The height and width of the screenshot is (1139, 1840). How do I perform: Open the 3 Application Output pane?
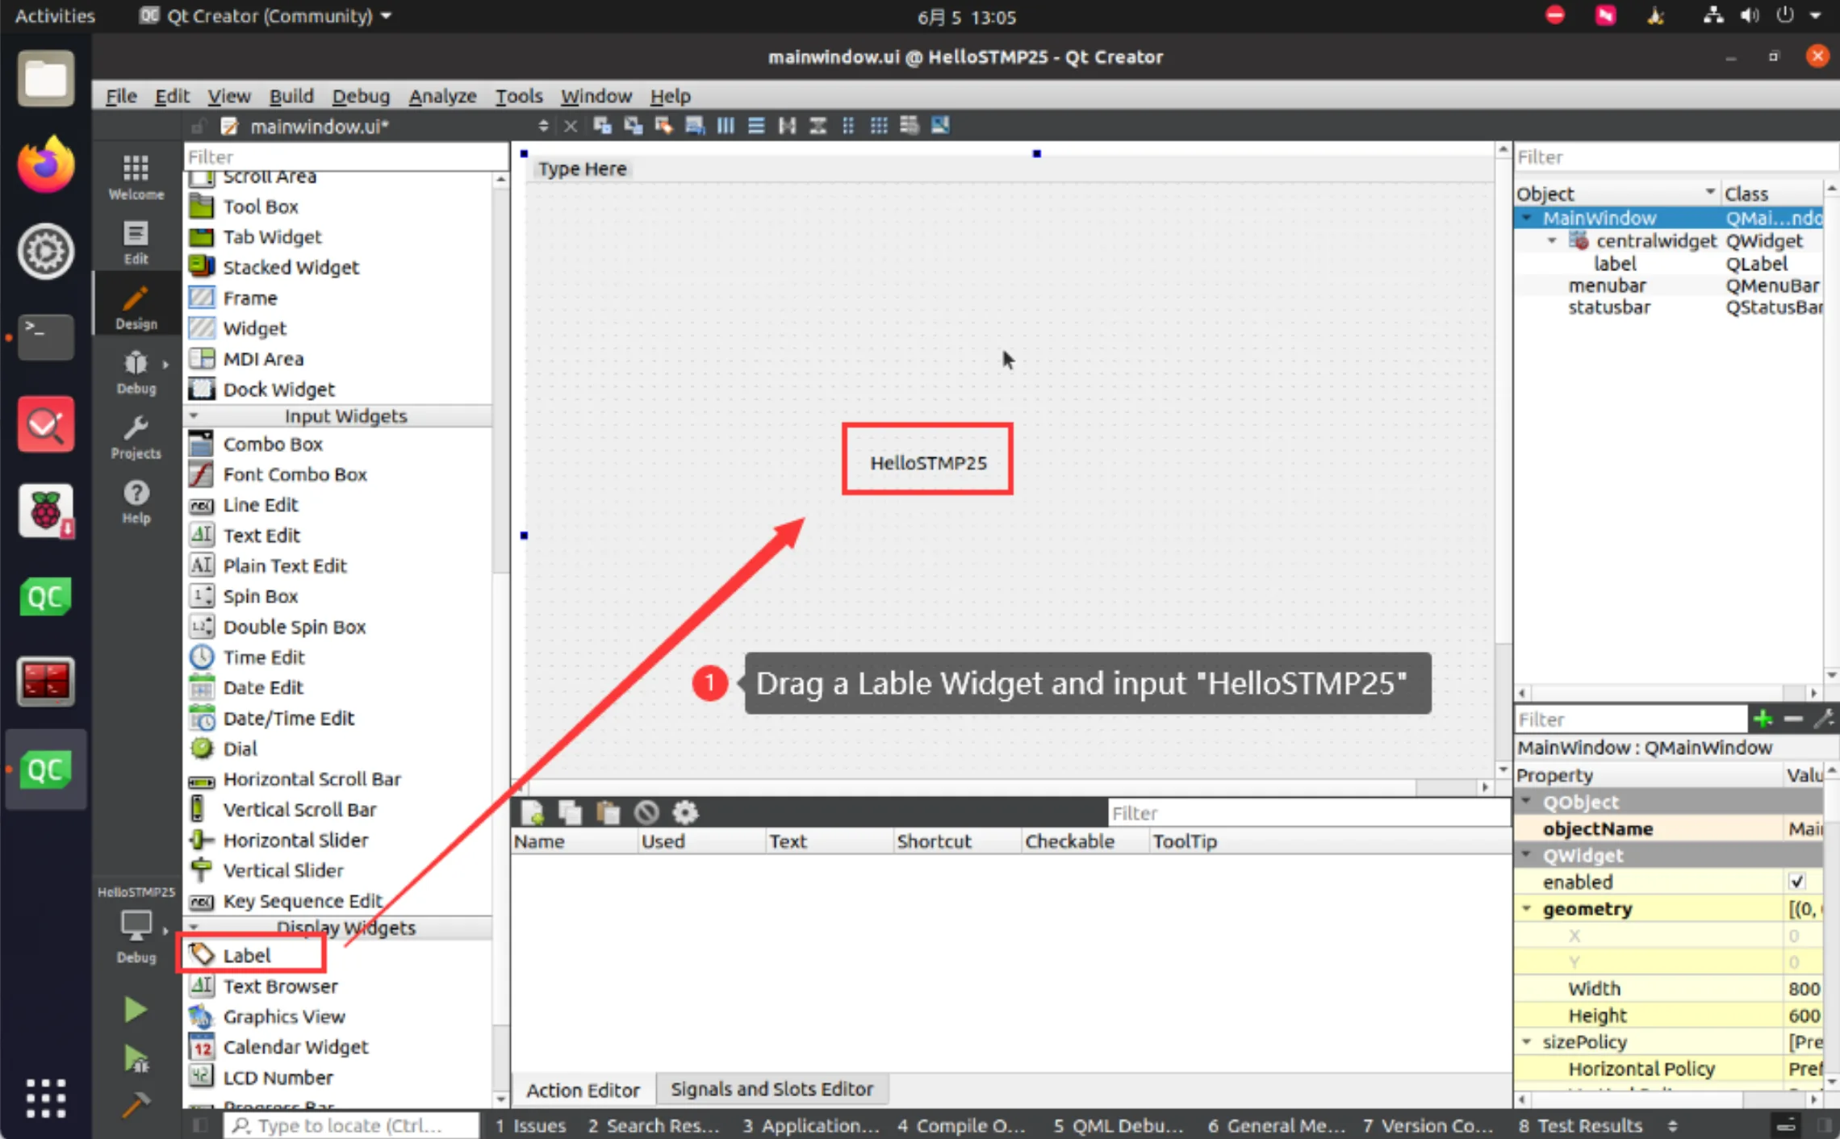click(811, 1125)
